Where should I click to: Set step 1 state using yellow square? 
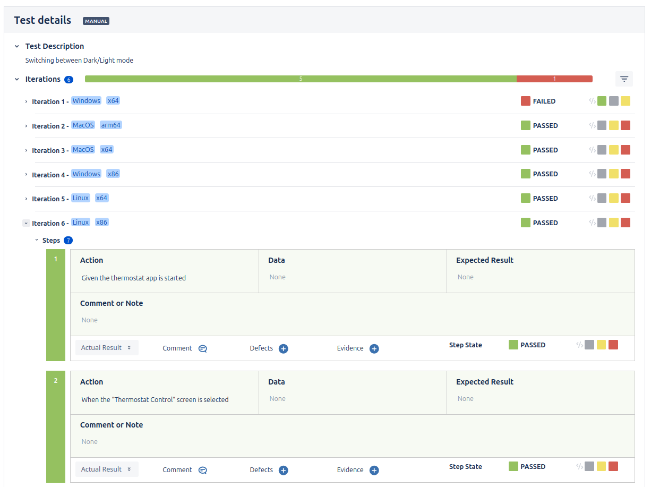click(x=601, y=345)
